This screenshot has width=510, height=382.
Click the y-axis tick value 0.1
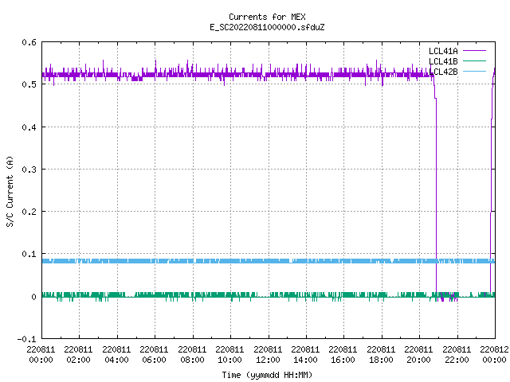(29, 254)
